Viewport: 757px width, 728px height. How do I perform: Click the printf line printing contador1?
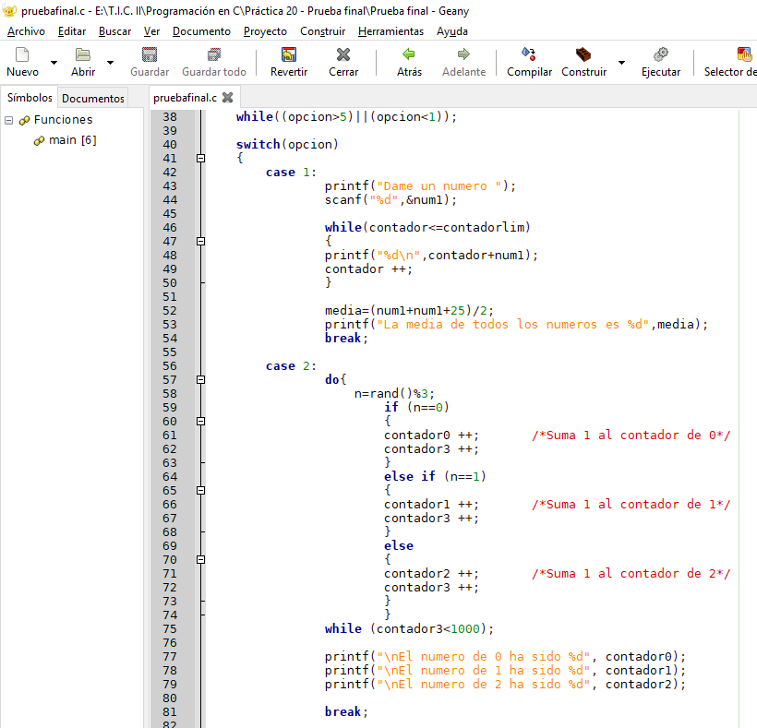click(505, 671)
